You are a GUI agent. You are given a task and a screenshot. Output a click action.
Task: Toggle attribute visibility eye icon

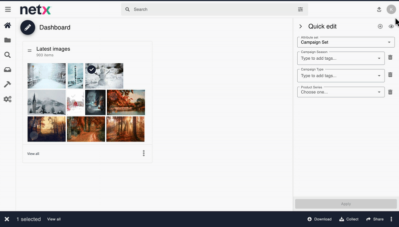coord(391,26)
